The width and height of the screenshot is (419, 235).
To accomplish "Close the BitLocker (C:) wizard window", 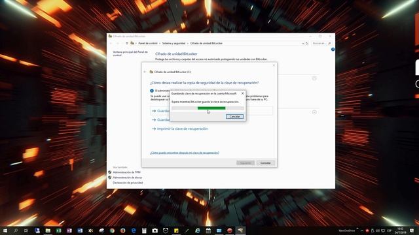I will pos(274,65).
